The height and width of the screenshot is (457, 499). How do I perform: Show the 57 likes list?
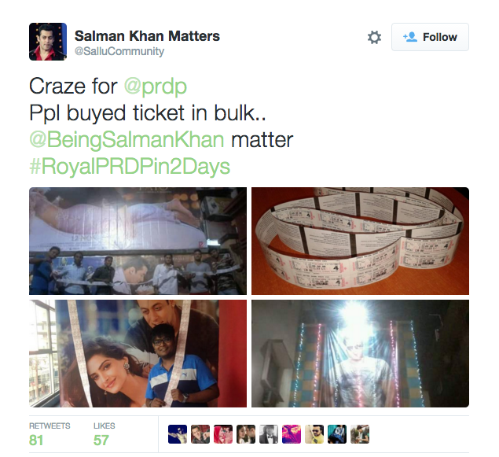click(105, 434)
